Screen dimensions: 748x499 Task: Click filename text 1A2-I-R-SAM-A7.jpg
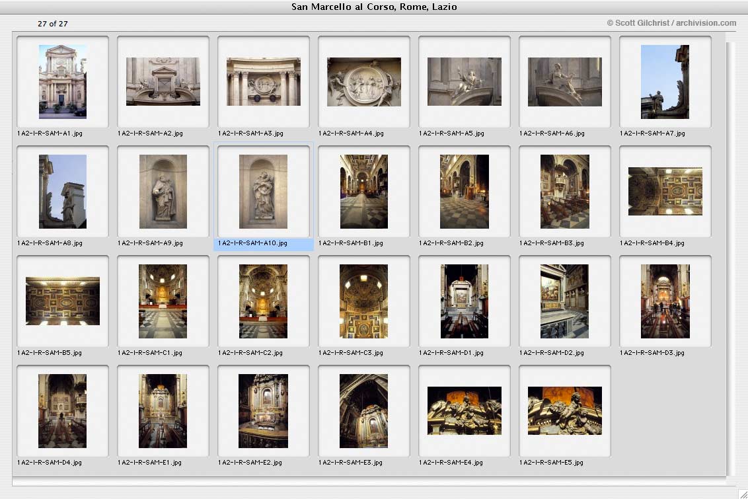[652, 134]
